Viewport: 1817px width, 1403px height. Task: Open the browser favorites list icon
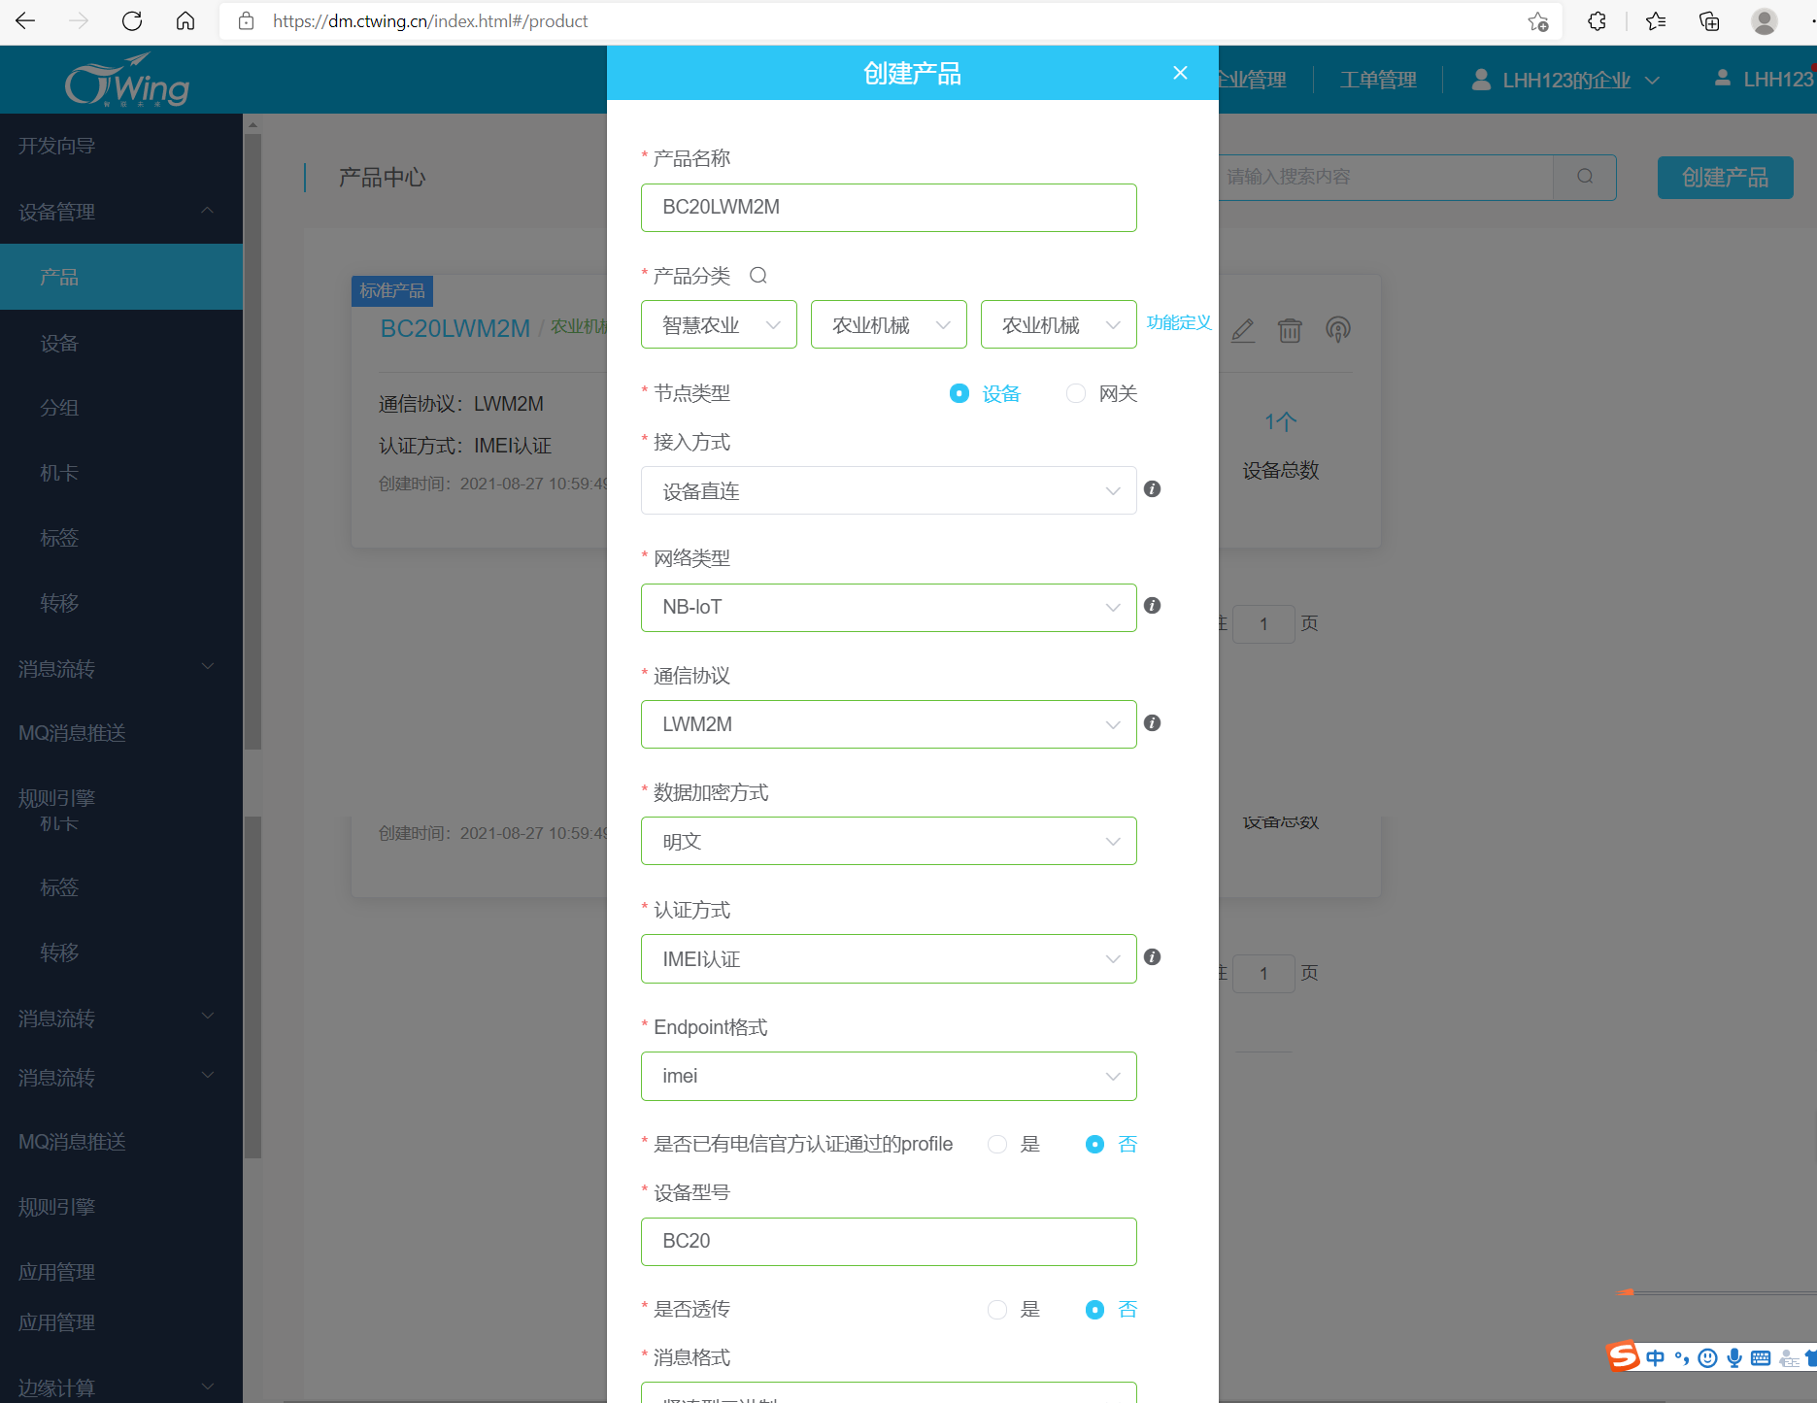[1656, 21]
